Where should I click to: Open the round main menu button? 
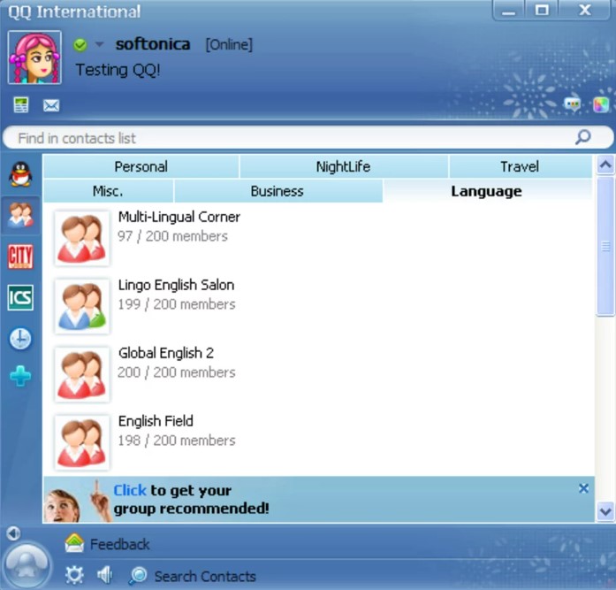pyautogui.click(x=27, y=565)
